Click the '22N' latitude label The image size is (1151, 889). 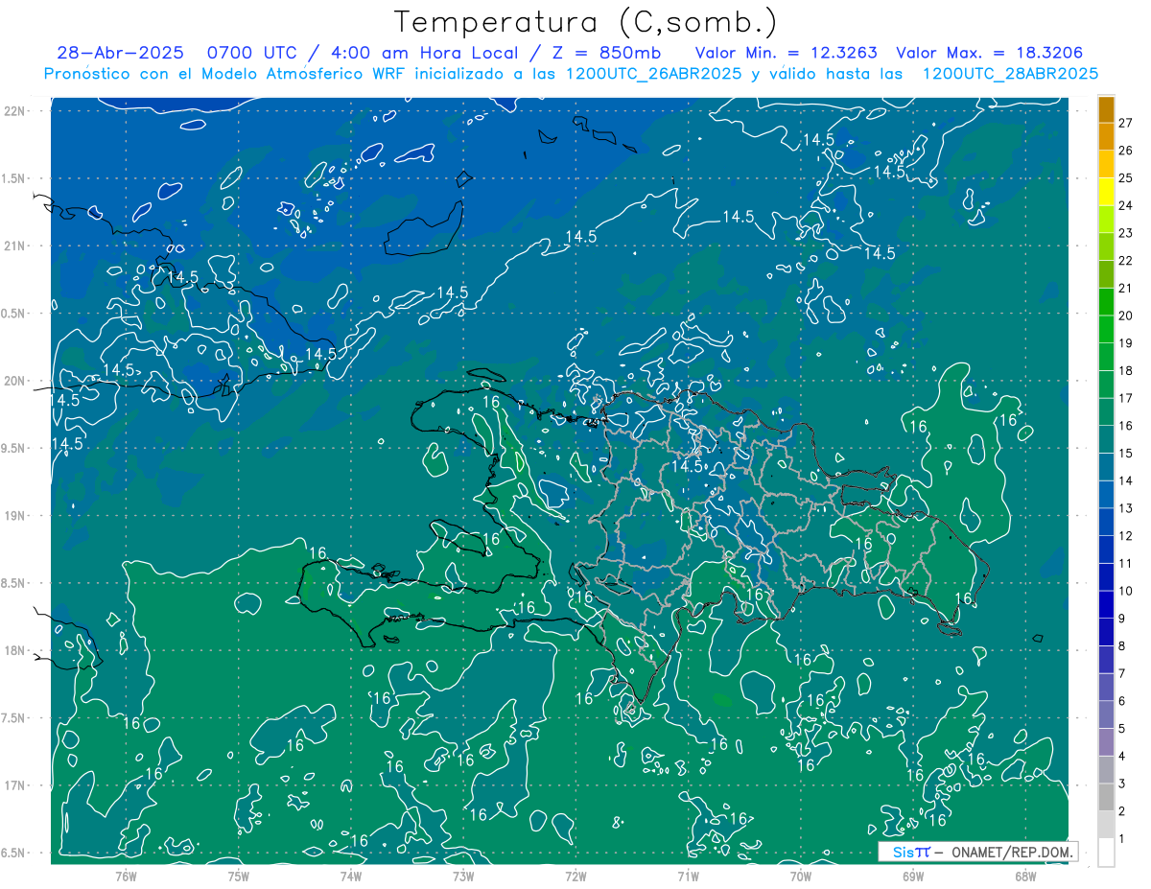[x=13, y=111]
